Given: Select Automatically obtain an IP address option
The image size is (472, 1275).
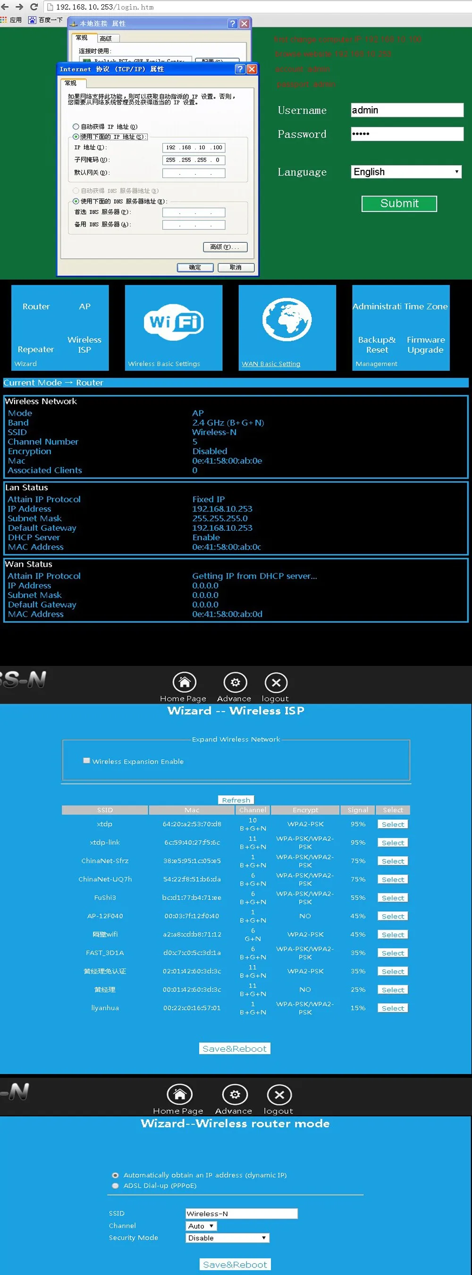Looking at the screenshot, I should tap(115, 1175).
